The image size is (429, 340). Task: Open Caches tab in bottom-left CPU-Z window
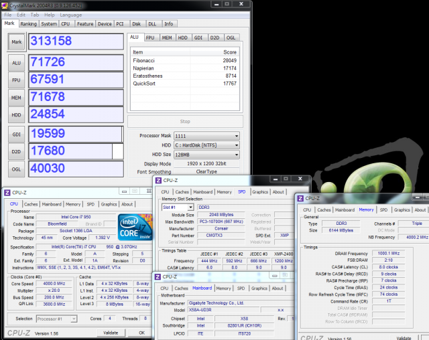[x=31, y=204]
